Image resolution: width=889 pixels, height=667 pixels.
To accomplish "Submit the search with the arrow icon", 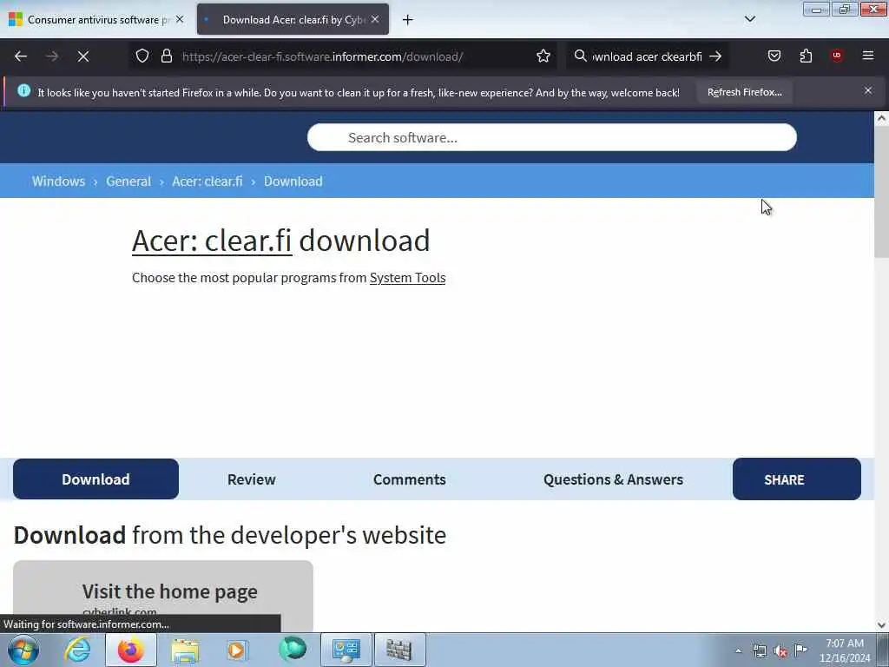I will point(715,56).
